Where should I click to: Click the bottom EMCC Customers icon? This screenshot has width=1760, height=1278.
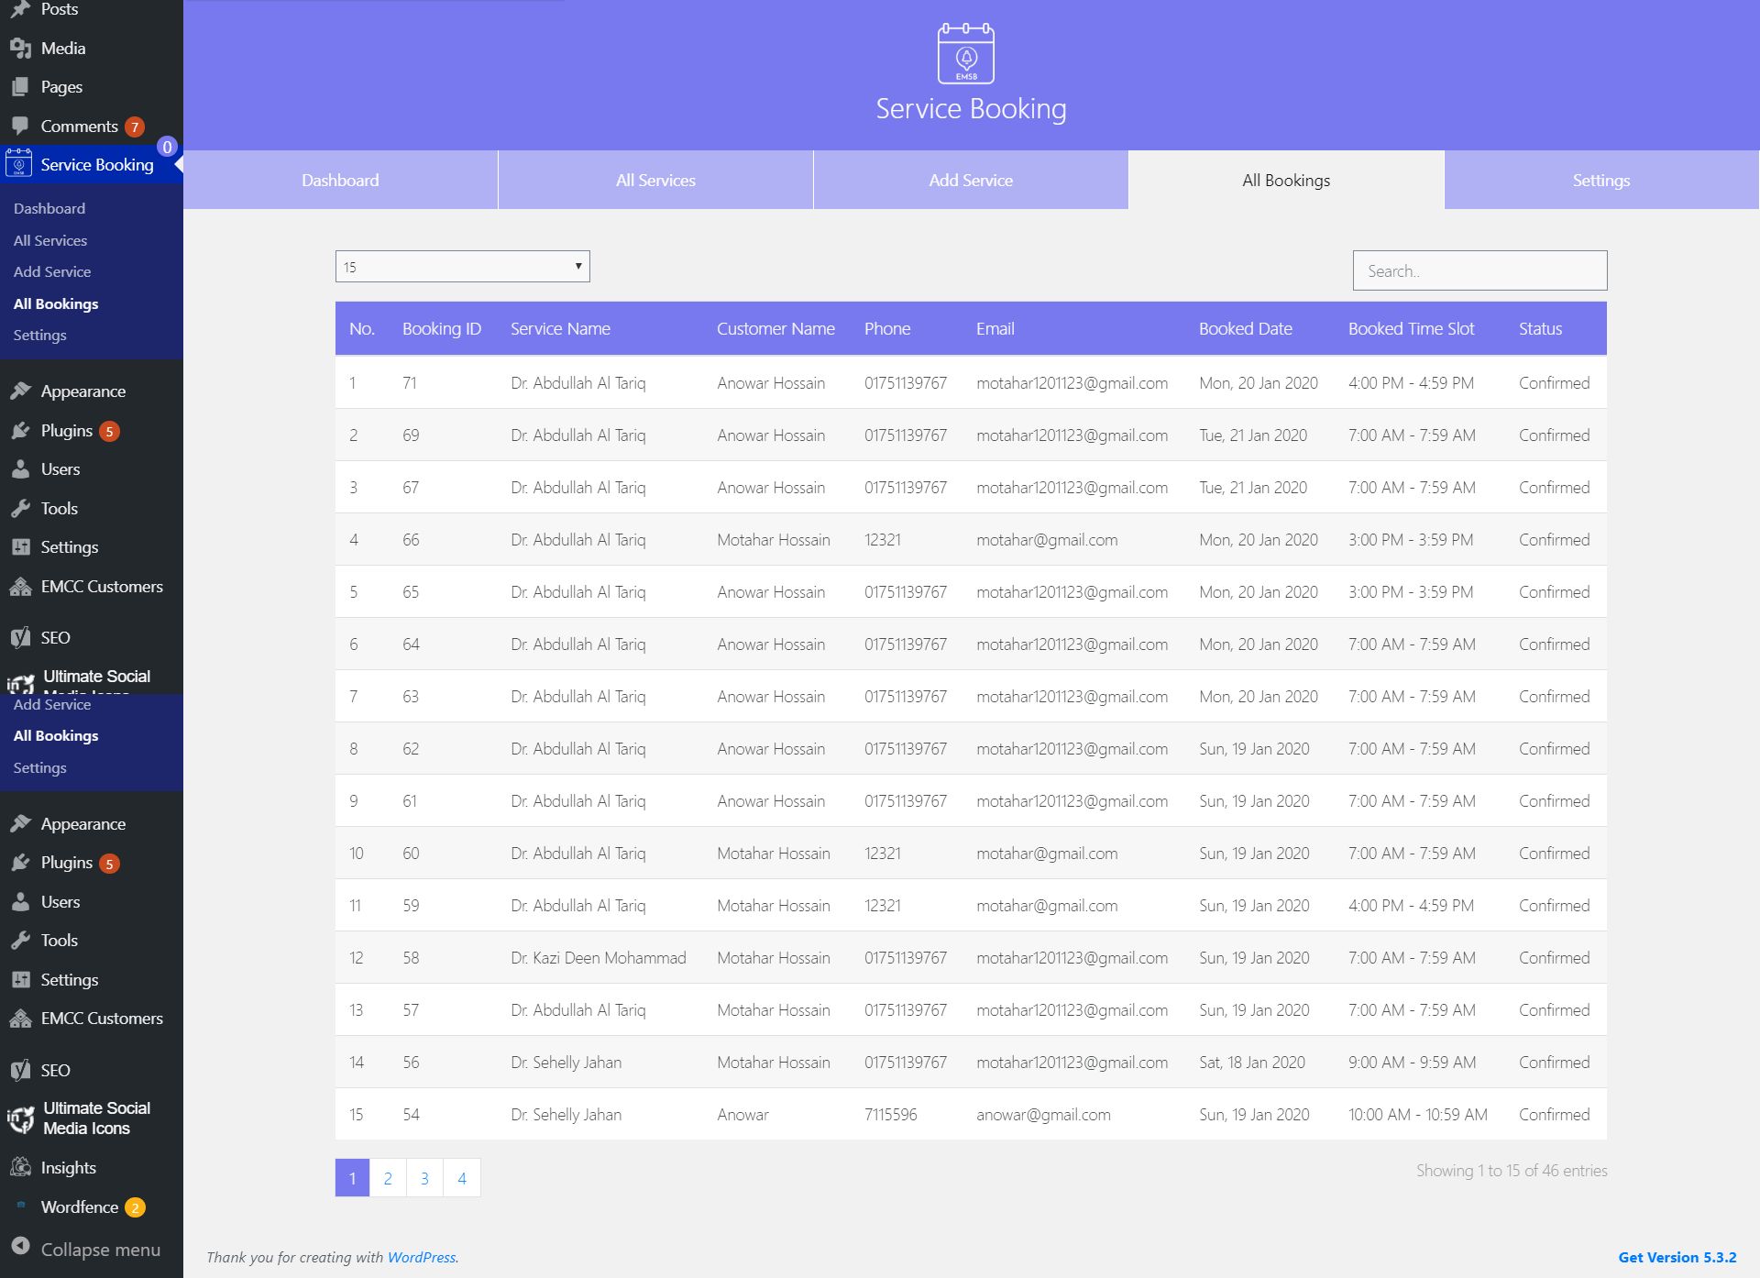coord(20,1019)
